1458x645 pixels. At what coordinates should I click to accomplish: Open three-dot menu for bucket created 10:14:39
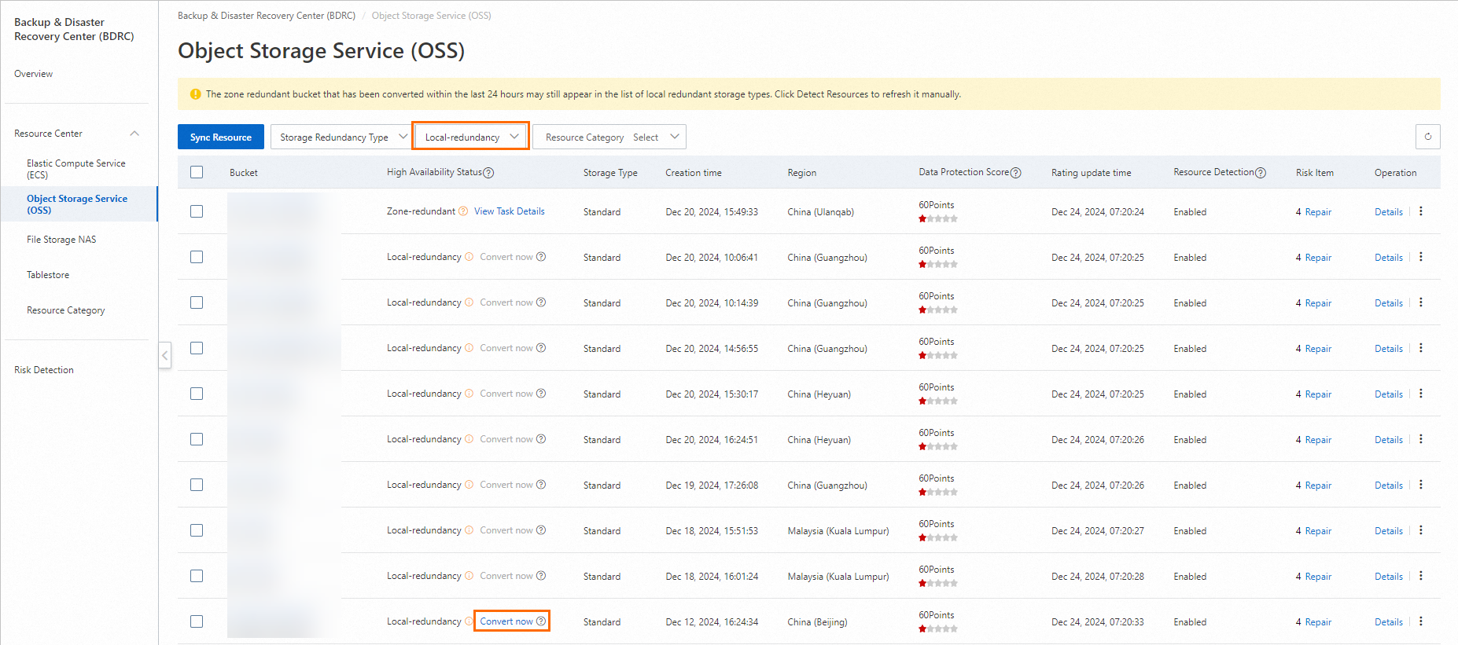1421,302
